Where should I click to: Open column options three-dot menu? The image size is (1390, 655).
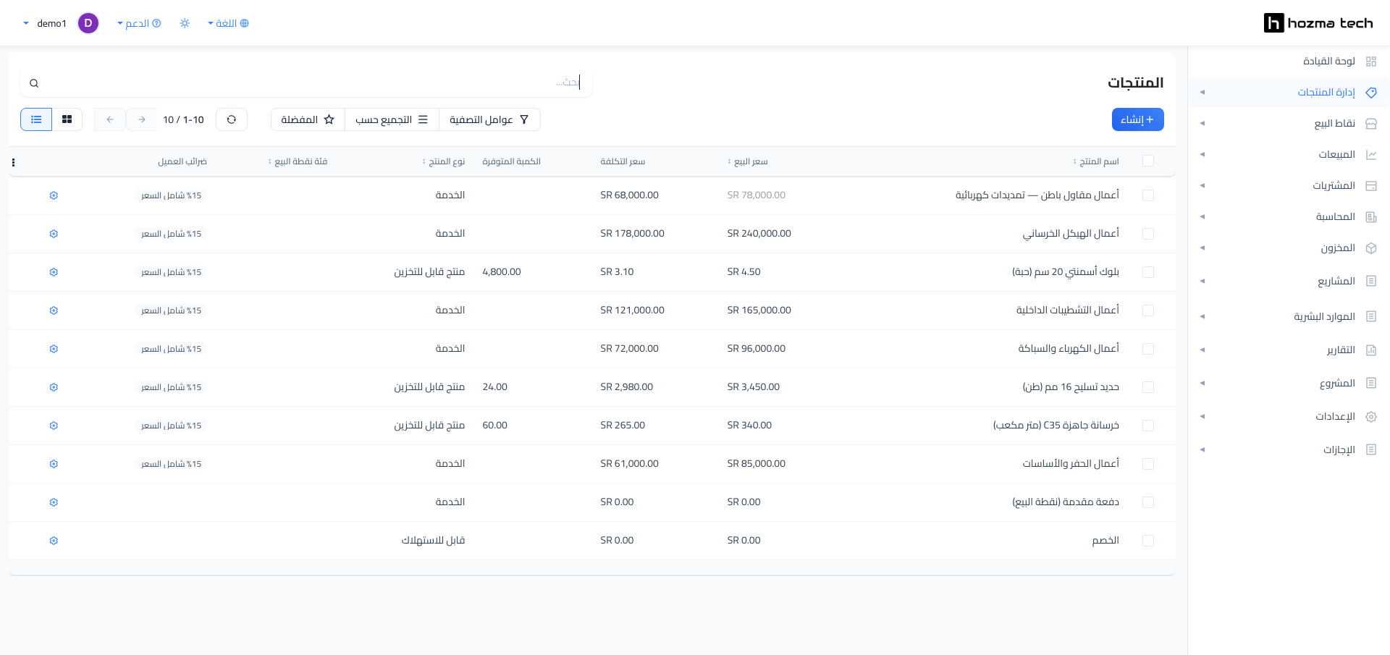13,162
